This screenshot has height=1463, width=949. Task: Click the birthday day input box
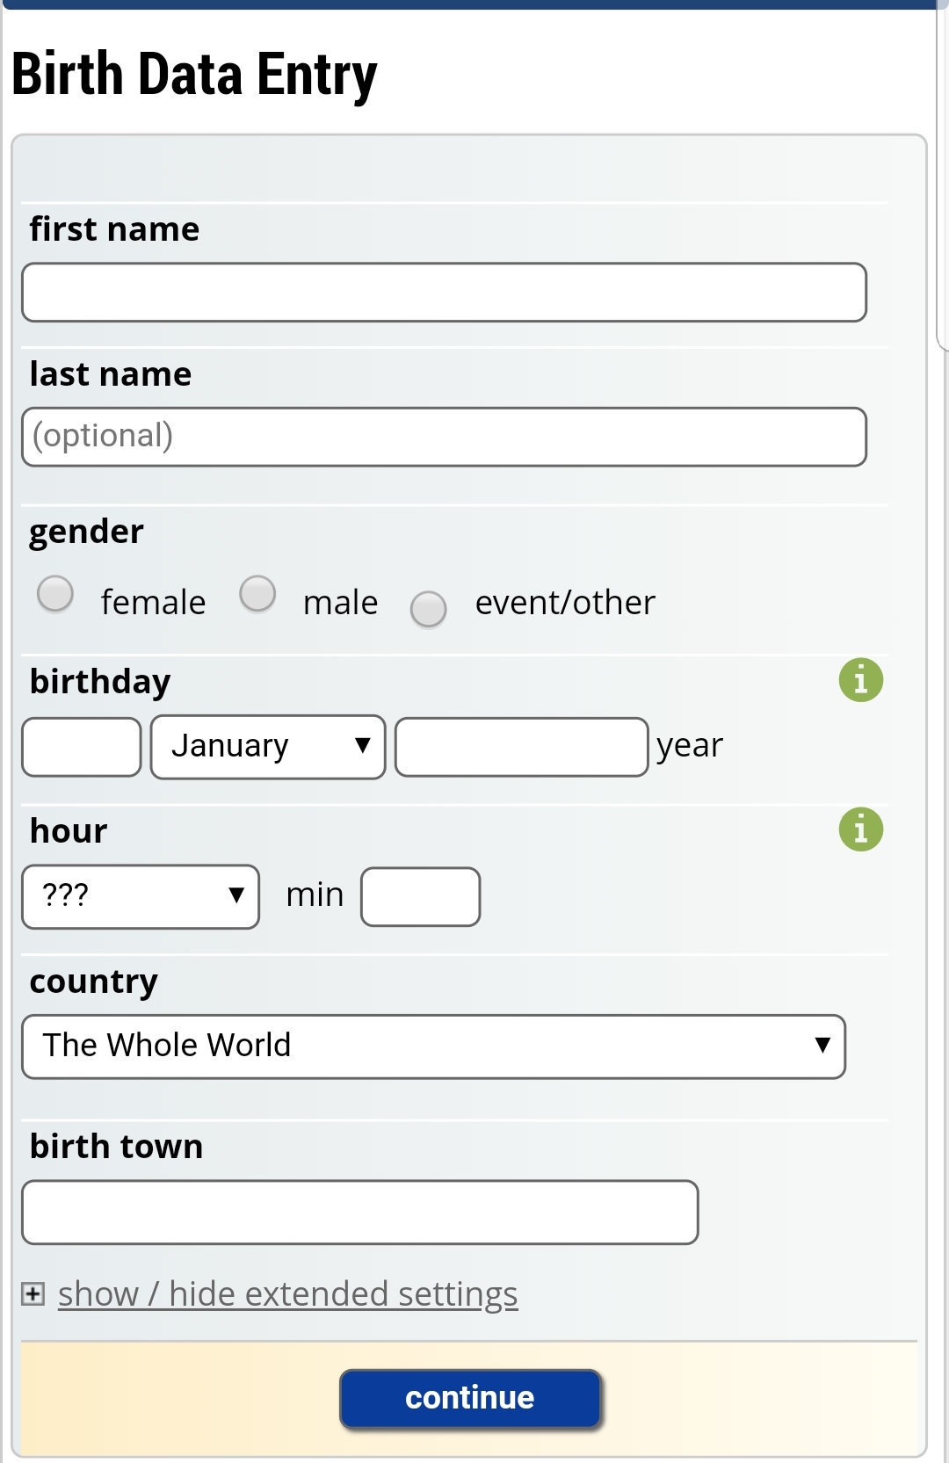[82, 747]
